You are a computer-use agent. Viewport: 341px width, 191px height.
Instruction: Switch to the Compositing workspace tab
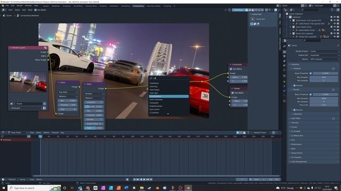[138, 6]
